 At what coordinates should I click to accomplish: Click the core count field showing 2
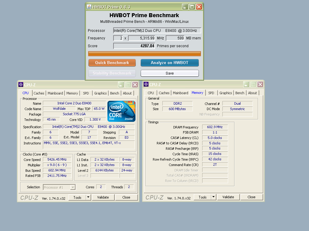(118, 38)
